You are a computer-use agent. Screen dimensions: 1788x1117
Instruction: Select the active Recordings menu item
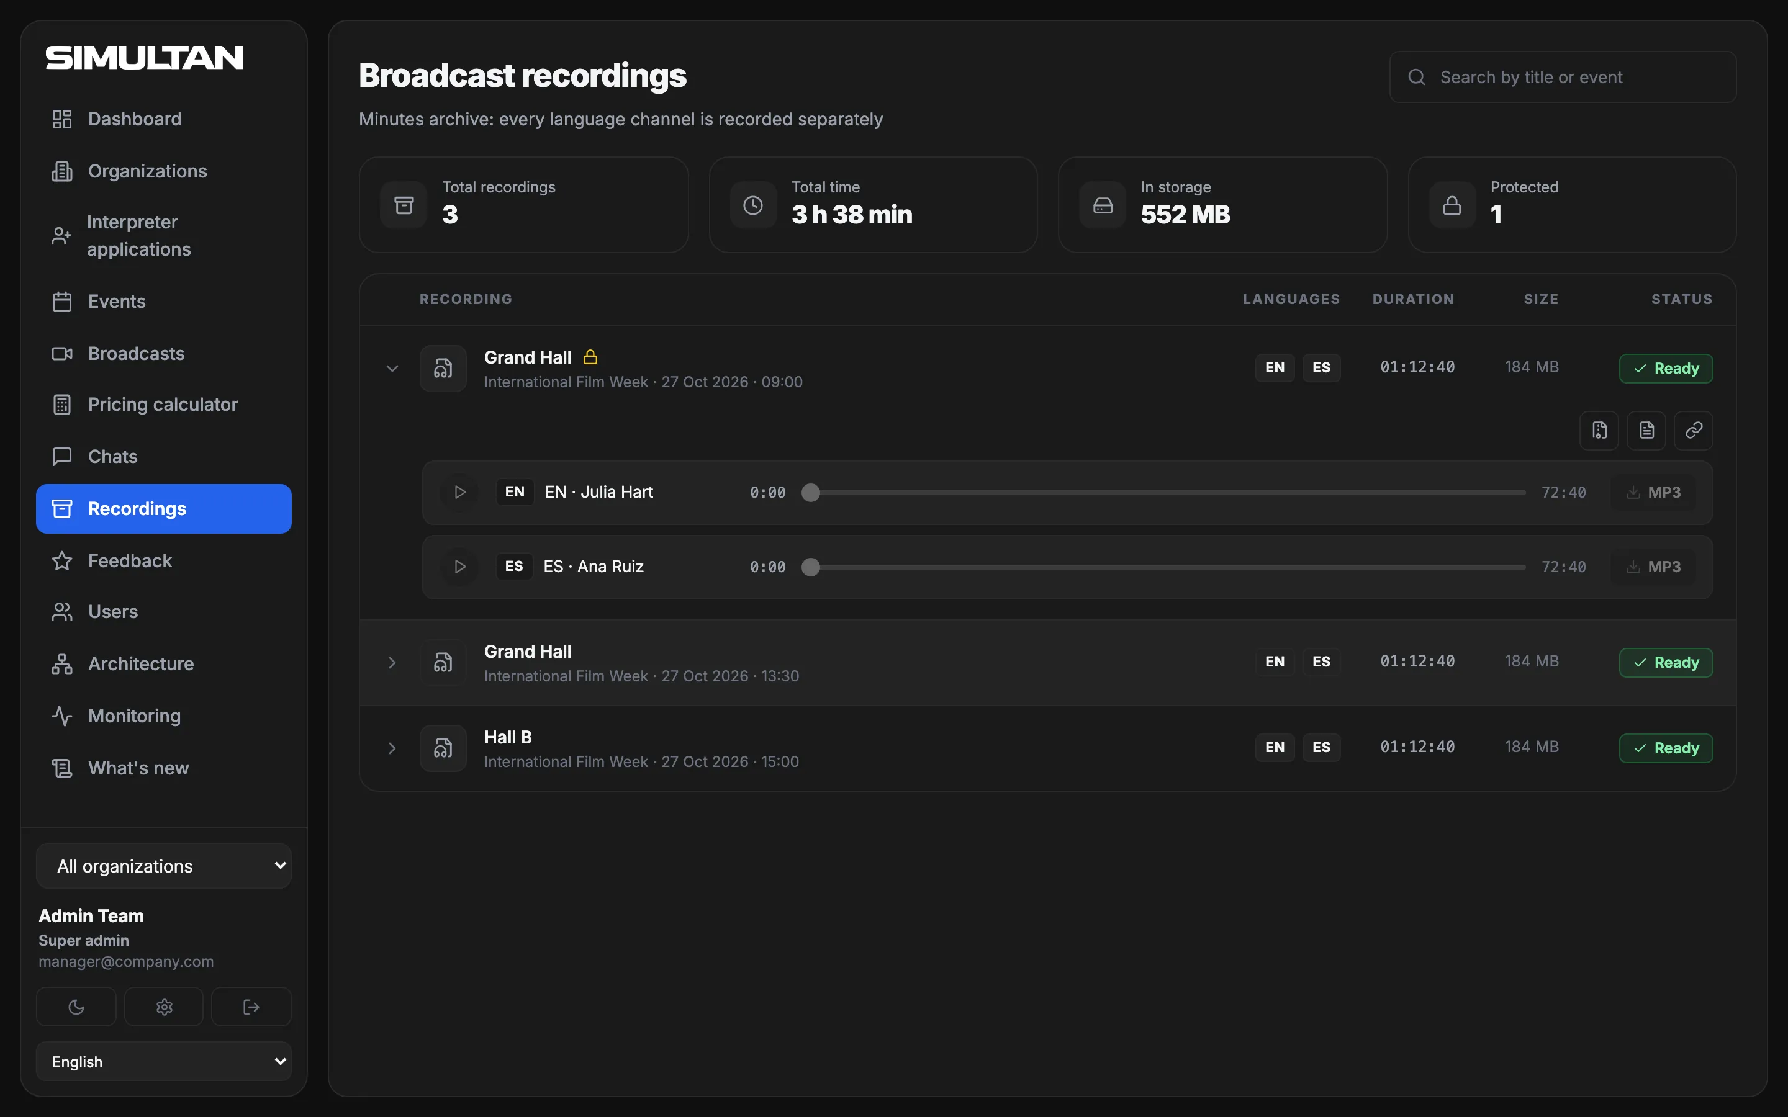click(x=163, y=508)
